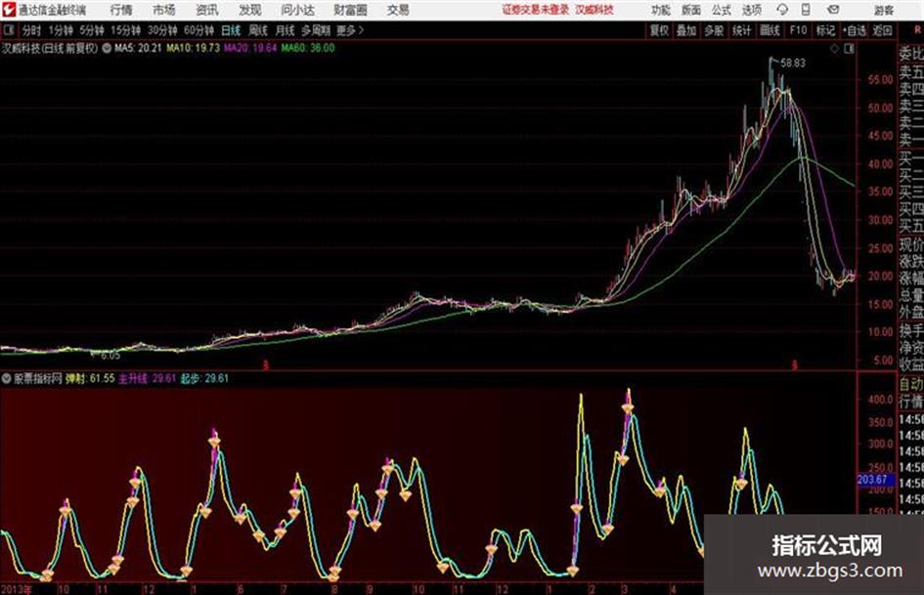
Task: Click the 6.05 low price label
Action: (110, 356)
